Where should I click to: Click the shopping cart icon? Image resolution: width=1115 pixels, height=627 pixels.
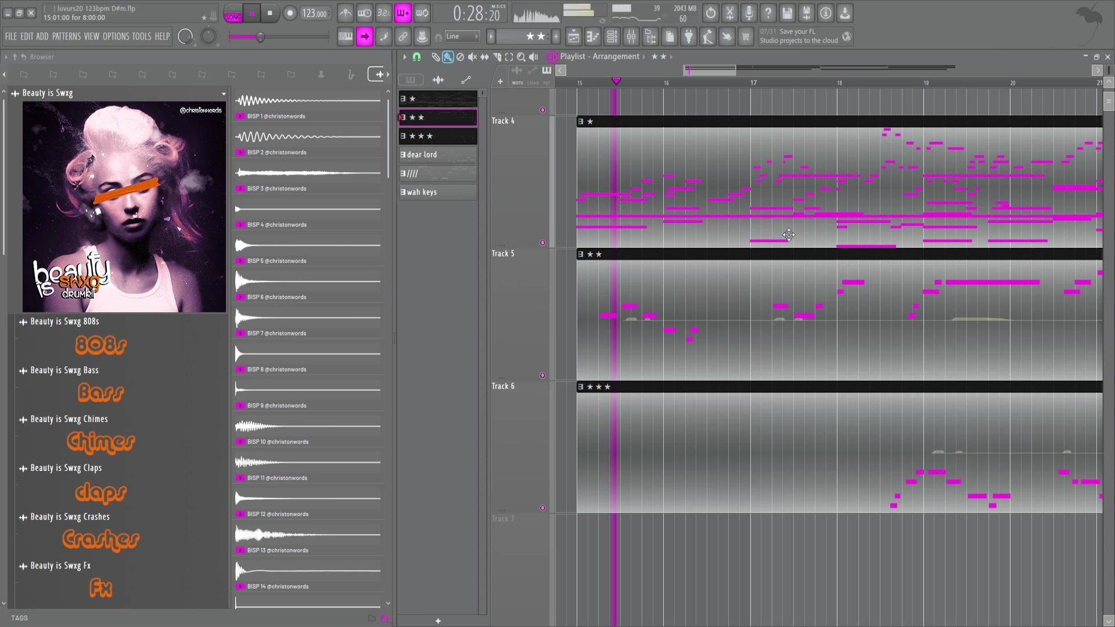click(x=746, y=37)
